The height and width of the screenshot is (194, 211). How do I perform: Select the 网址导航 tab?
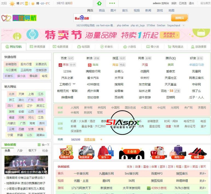click(x=14, y=47)
